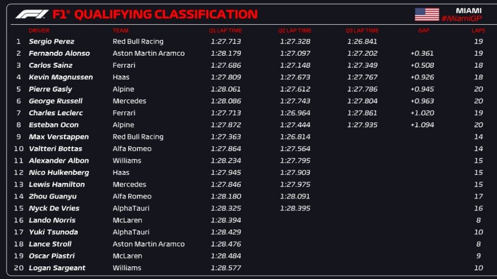
Task: Select driver Sergio Perez in first place
Action: pos(51,41)
